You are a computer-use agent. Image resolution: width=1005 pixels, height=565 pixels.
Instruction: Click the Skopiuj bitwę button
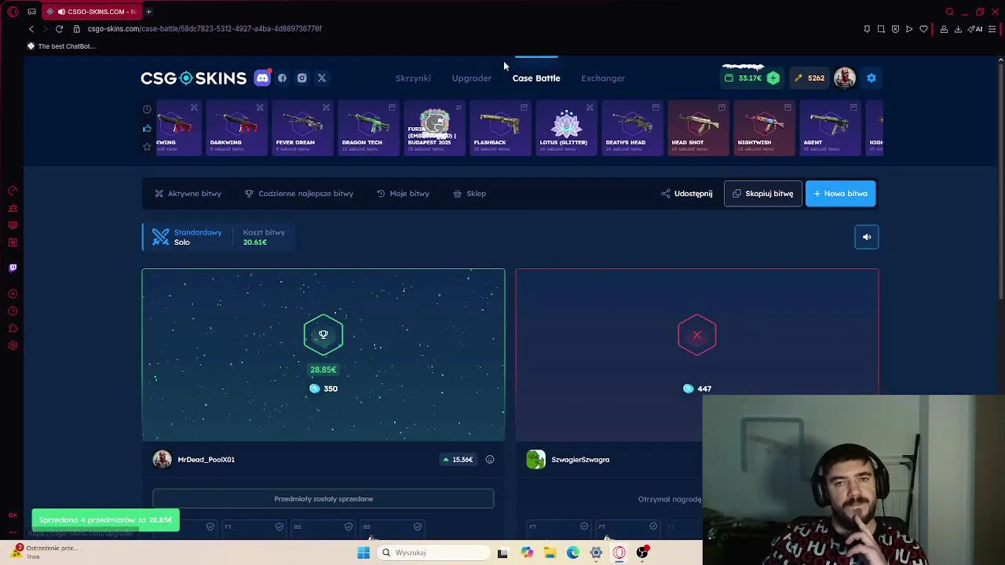(762, 193)
